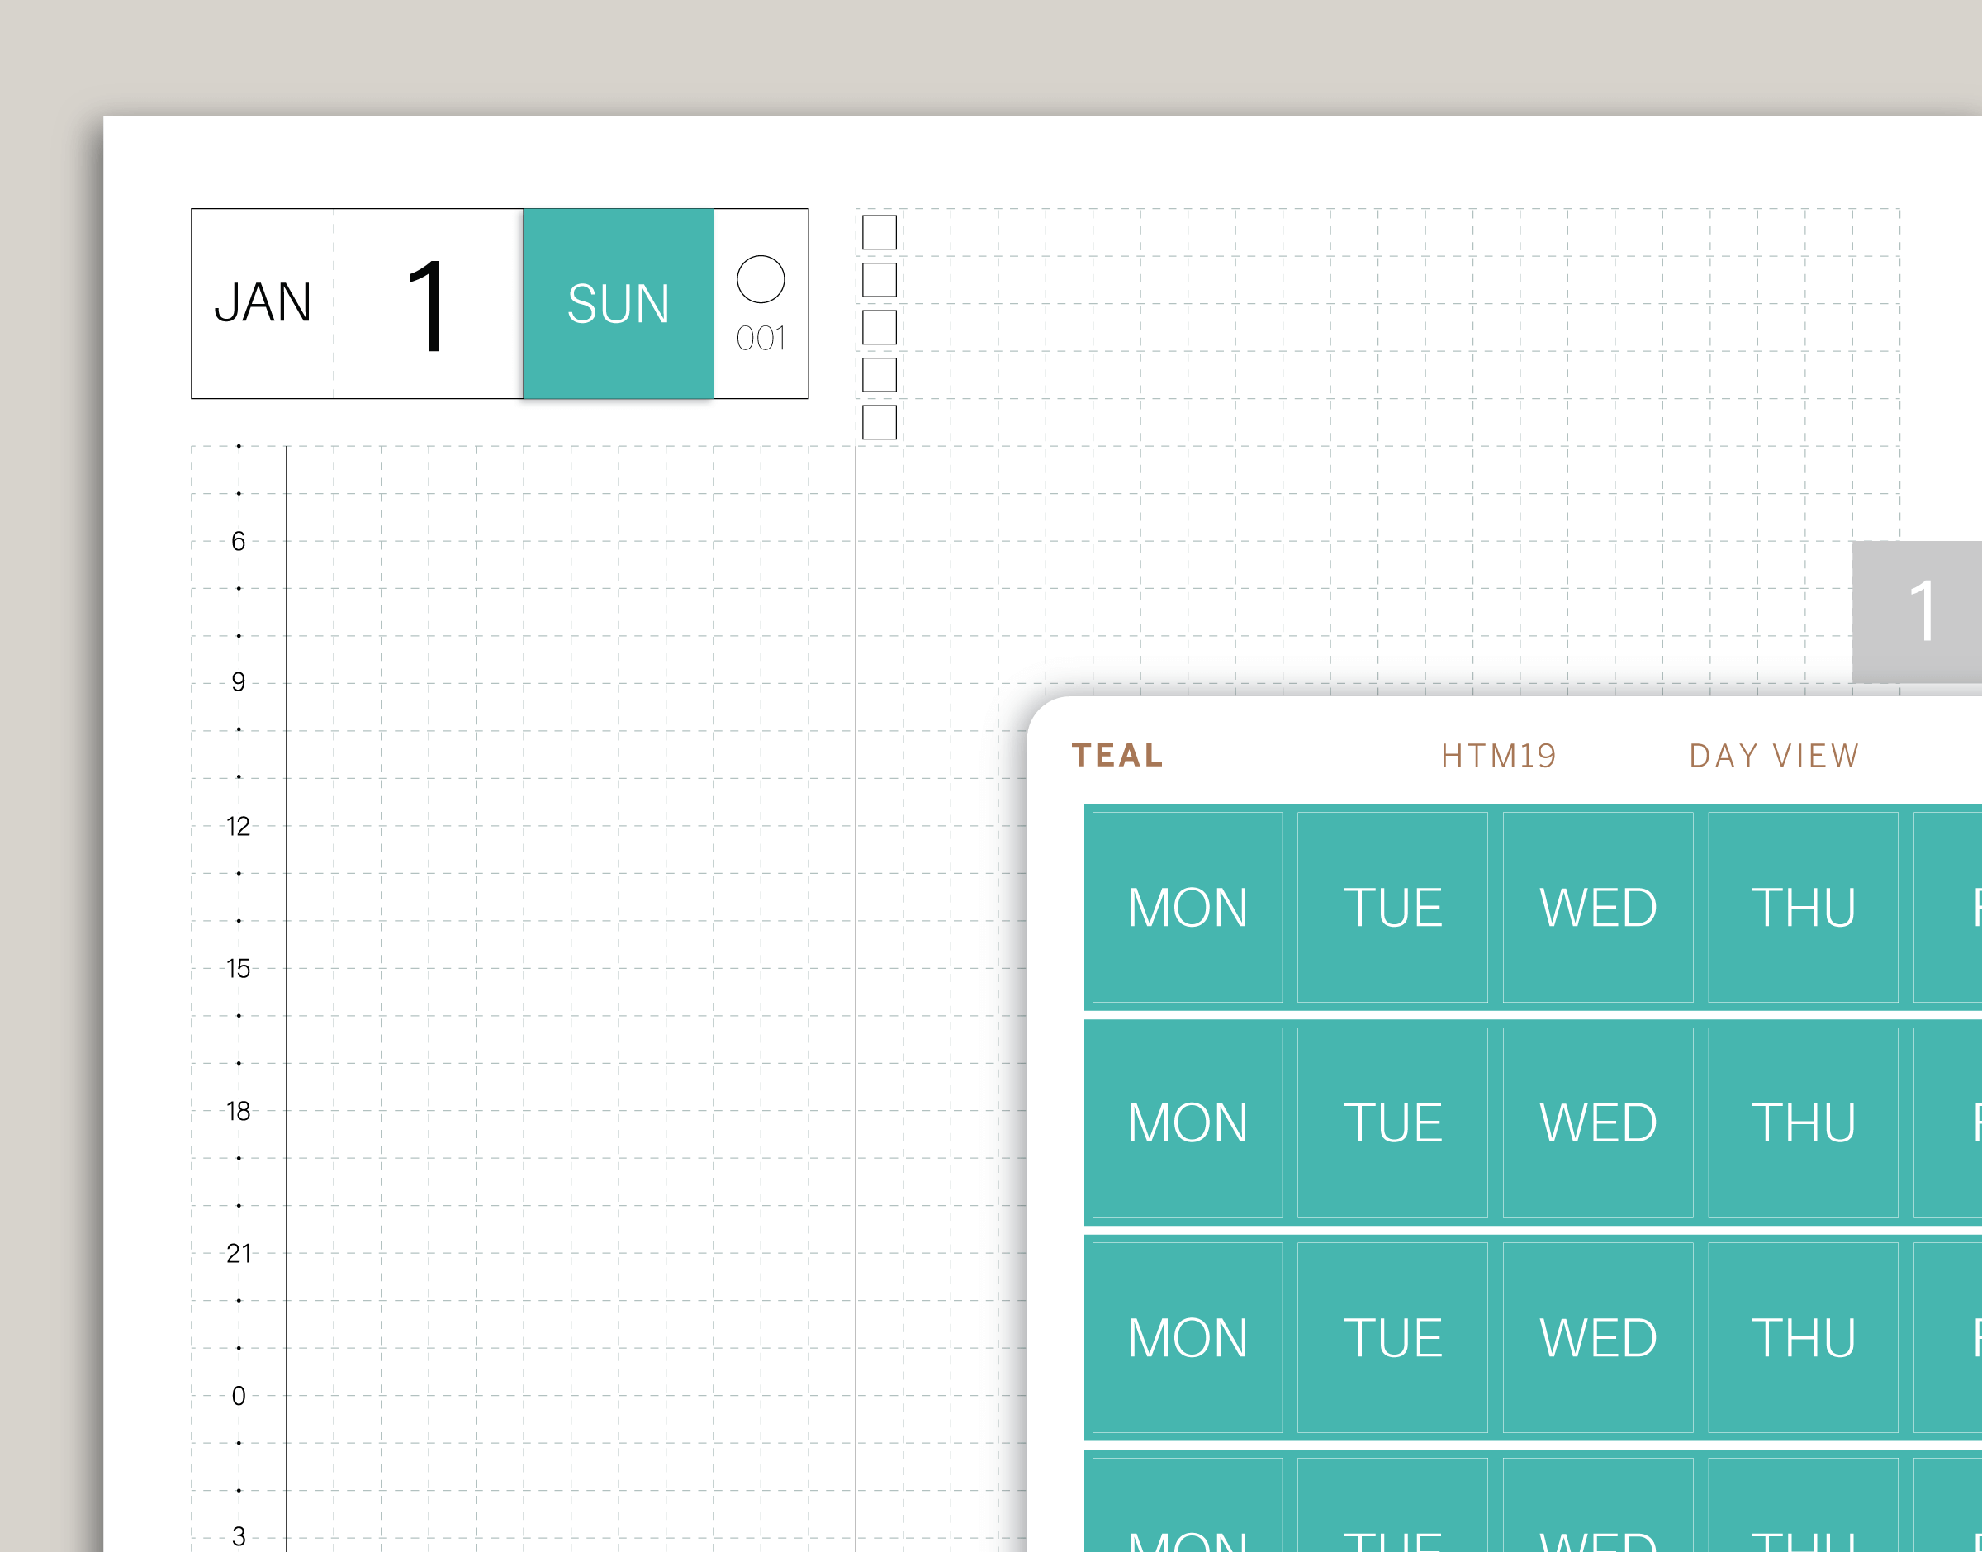Select the TUE sticker in first row
This screenshot has width=1982, height=1552.
tap(1392, 907)
